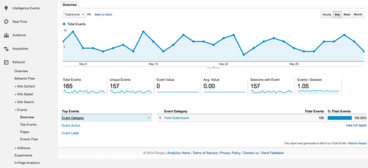
Task: Open Intelligence Events lightbulb icon
Action: tap(6, 8)
